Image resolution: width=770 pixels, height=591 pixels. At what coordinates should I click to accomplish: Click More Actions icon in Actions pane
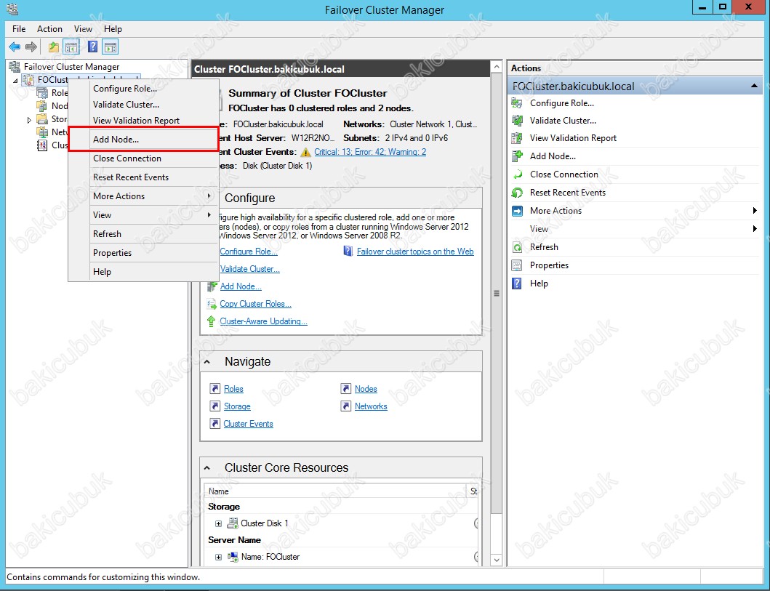click(x=517, y=211)
